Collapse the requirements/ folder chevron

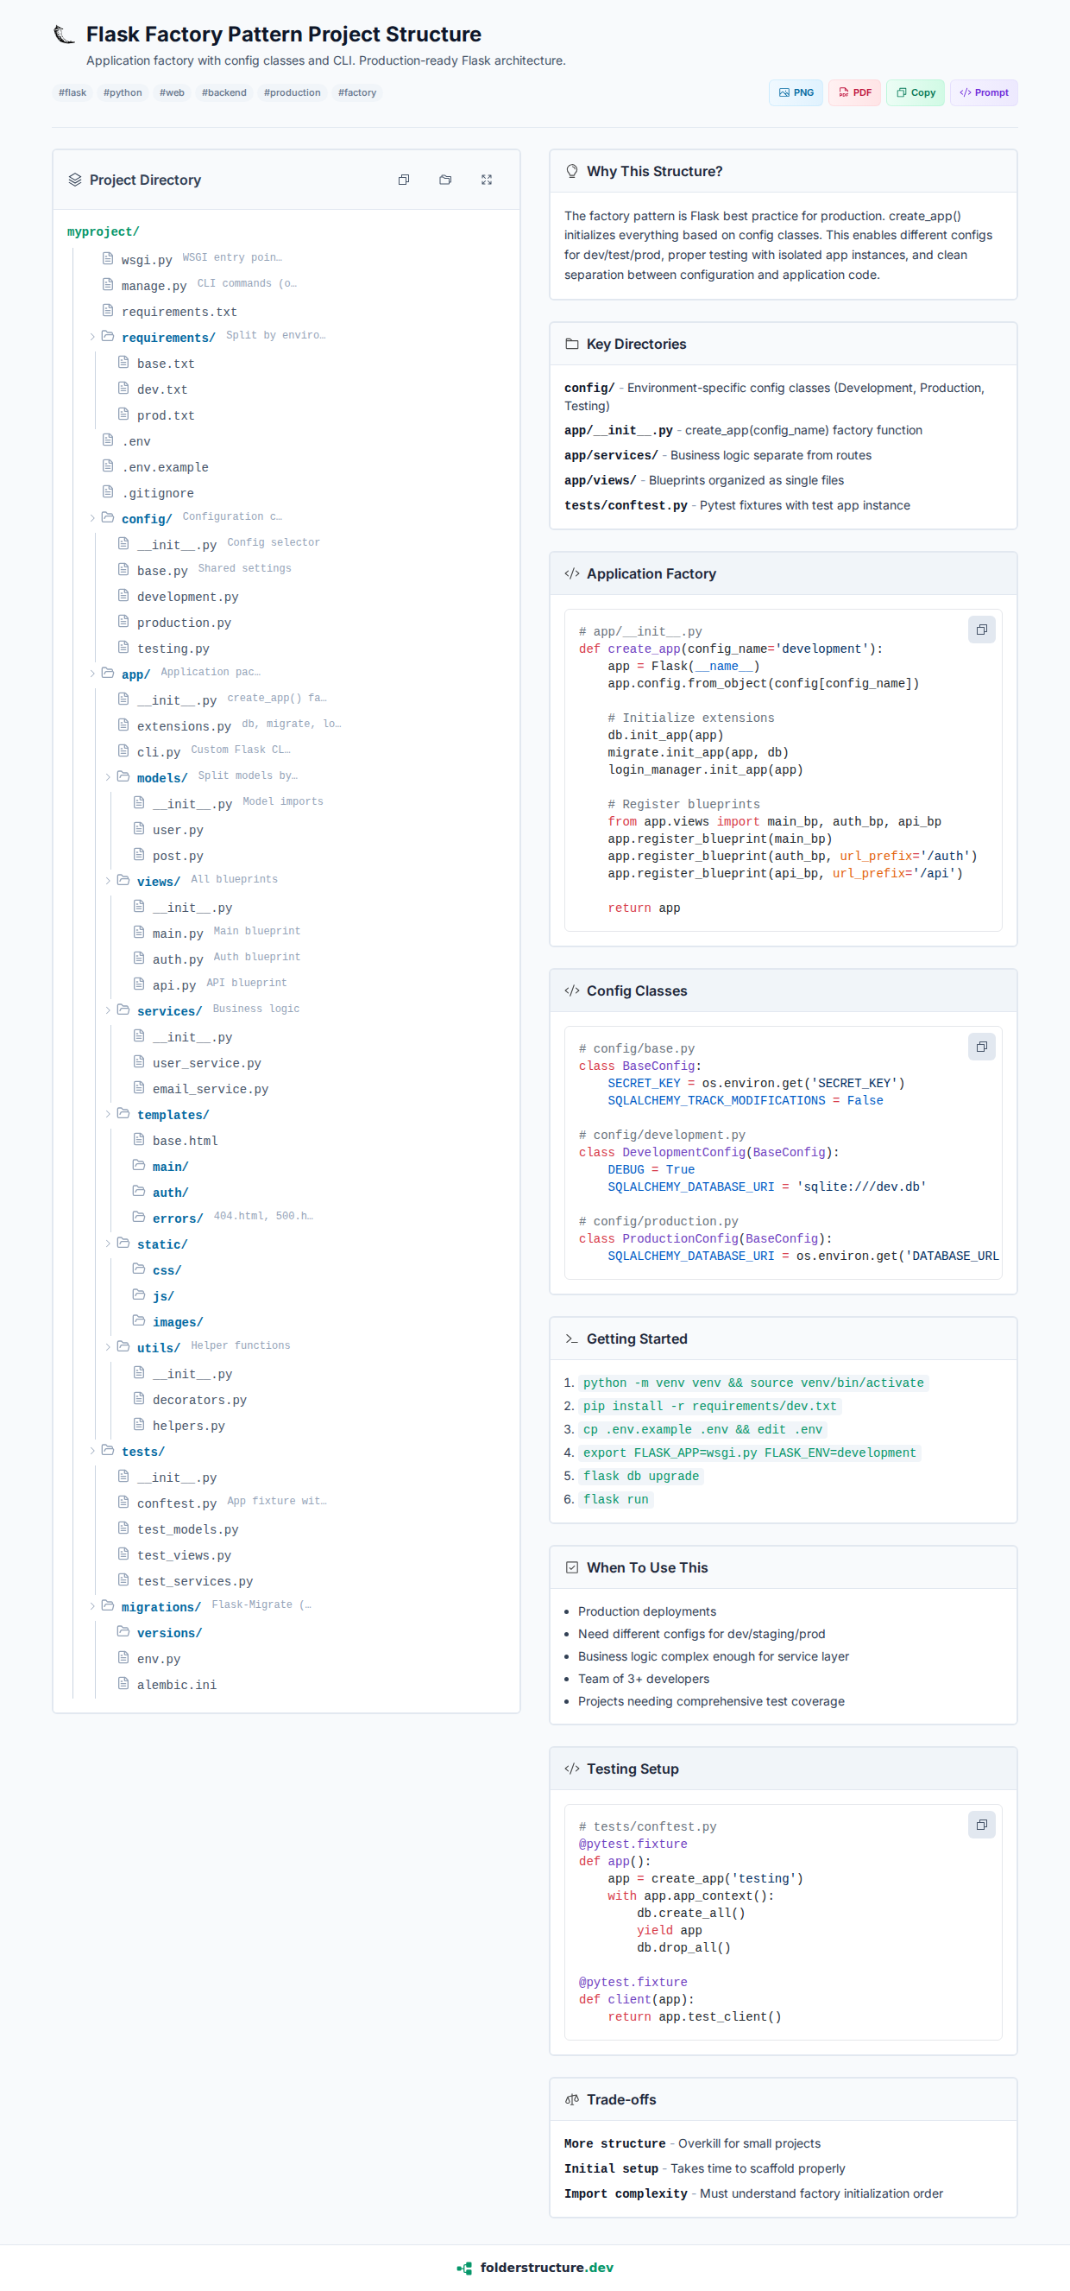(x=92, y=337)
